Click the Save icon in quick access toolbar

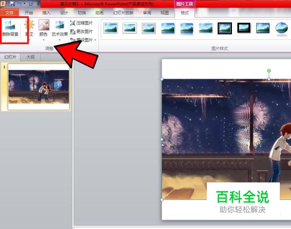point(12,4)
